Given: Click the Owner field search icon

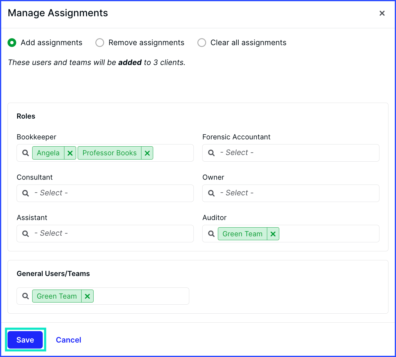Looking at the screenshot, I should point(212,193).
